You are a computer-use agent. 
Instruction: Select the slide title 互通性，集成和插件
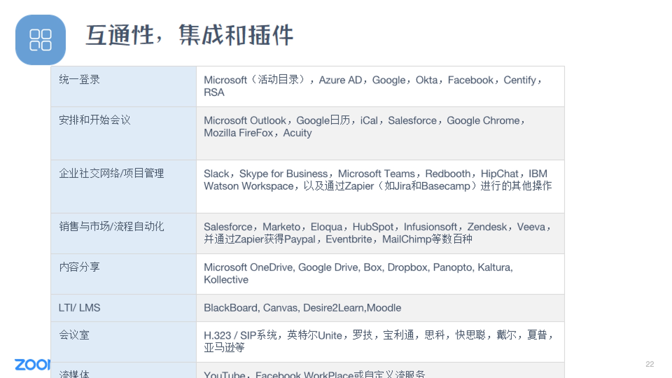[189, 35]
